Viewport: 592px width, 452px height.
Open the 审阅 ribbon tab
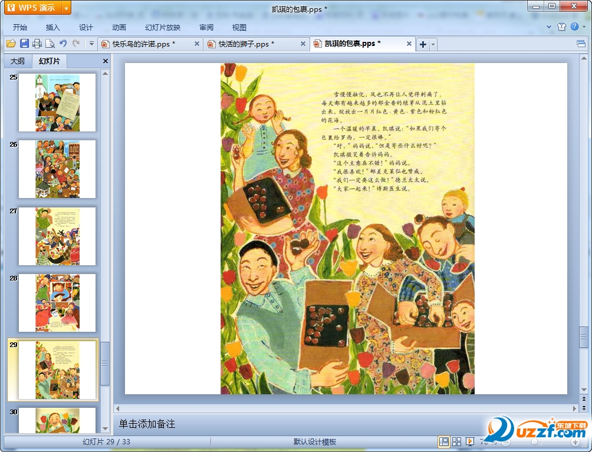[206, 28]
